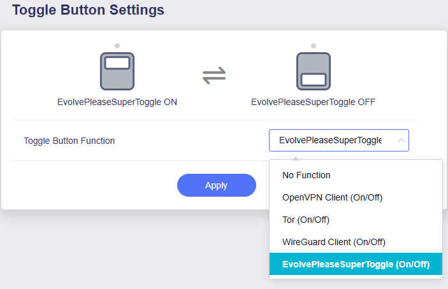The height and width of the screenshot is (289, 448).
Task: Click the Toggle Button Function label
Action: [x=69, y=141]
